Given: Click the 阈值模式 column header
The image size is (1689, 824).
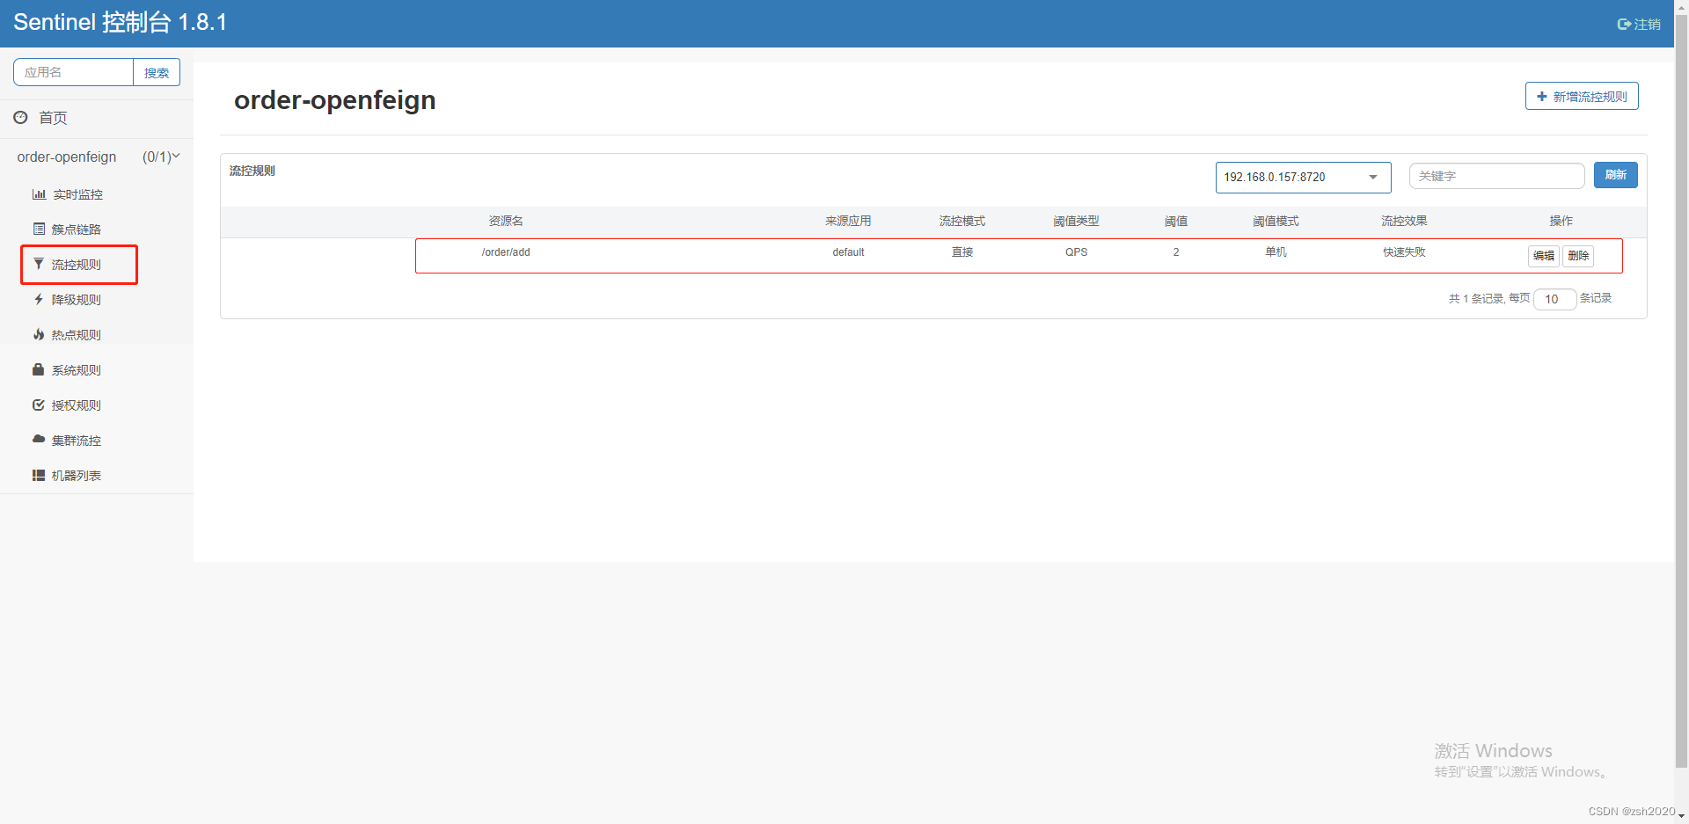Looking at the screenshot, I should (x=1276, y=221).
